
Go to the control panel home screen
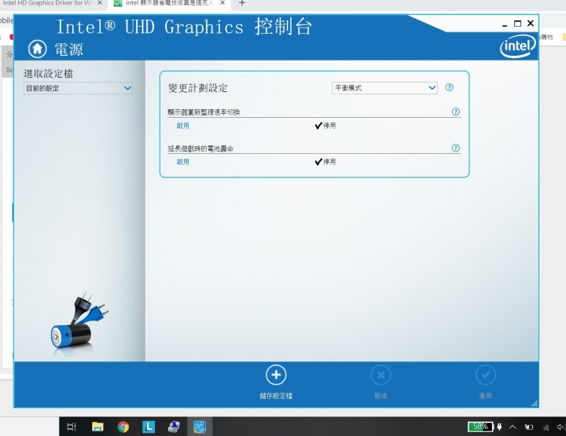(x=38, y=49)
